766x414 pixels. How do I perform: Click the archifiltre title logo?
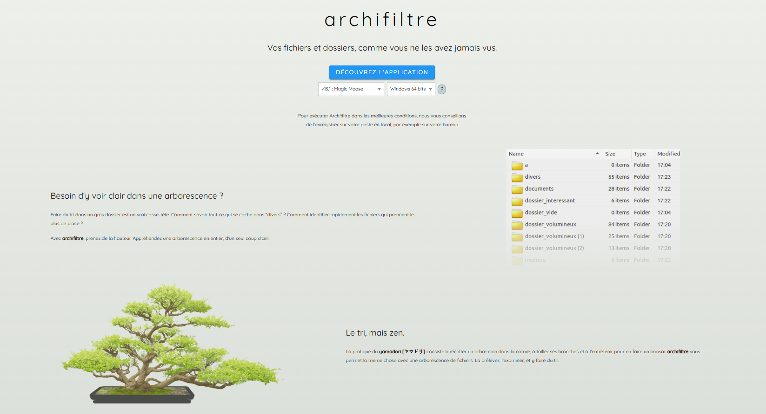pos(381,20)
